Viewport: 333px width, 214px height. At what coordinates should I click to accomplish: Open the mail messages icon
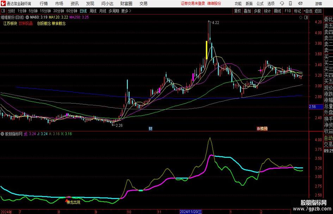click(300, 4)
